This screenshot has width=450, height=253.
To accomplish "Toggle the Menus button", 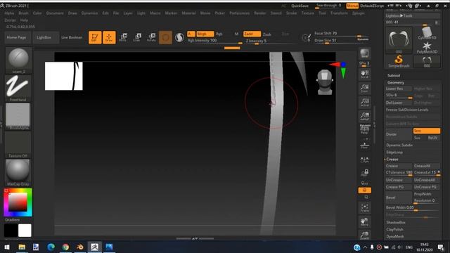I will pos(352,6).
